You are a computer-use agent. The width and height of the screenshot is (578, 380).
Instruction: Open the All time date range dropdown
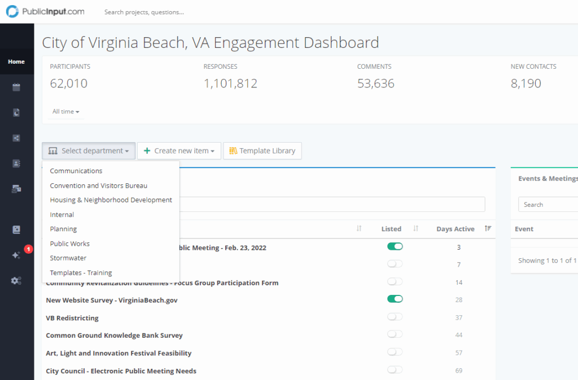click(x=65, y=112)
